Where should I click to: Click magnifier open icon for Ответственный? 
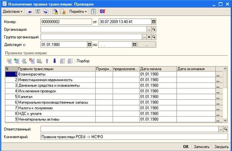coord(225,129)
